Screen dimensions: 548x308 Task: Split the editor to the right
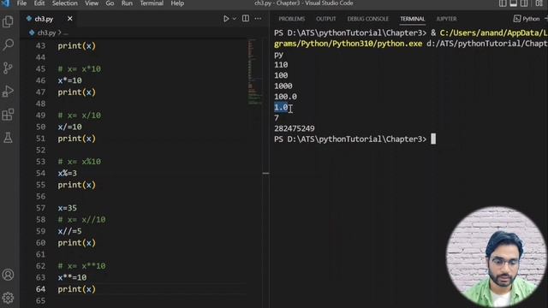tap(246, 19)
